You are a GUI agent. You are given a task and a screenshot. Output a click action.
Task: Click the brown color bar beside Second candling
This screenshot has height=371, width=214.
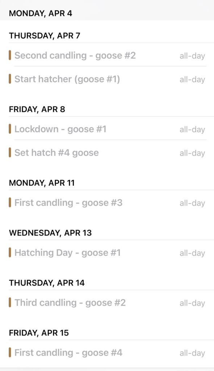[x=10, y=55]
